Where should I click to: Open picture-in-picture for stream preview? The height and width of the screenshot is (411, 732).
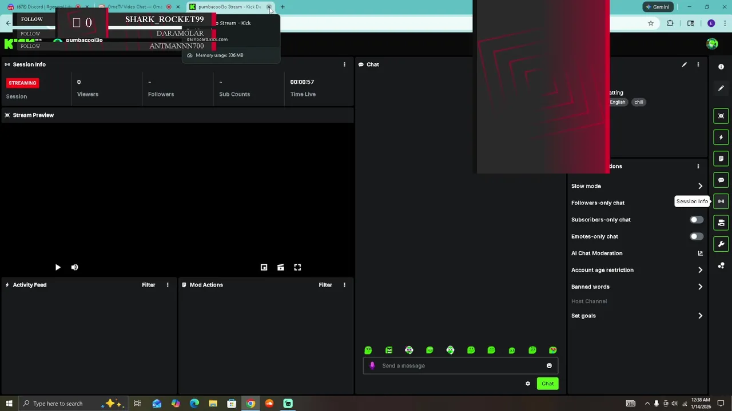pyautogui.click(x=264, y=267)
